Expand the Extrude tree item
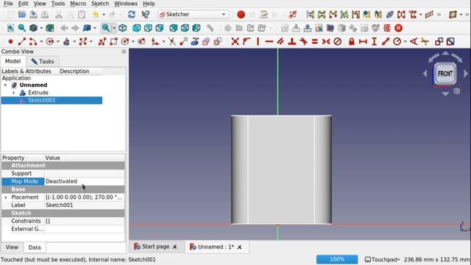Viewport: 471px width, 265px height. pyautogui.click(x=14, y=93)
